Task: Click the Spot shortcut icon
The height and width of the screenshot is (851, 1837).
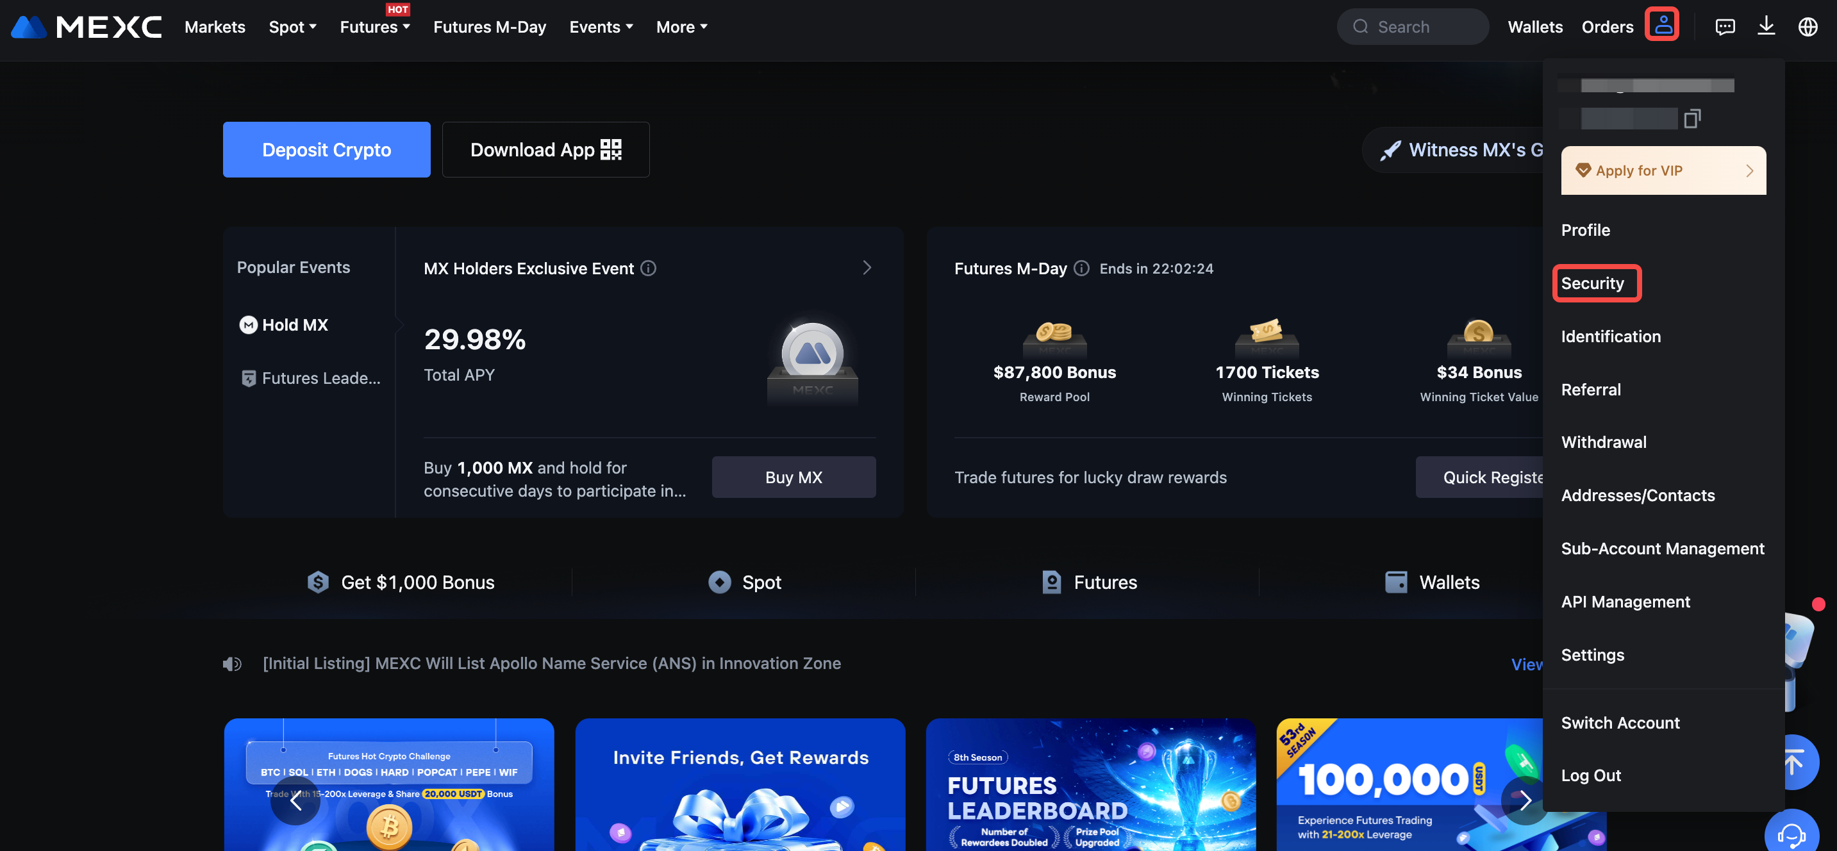Action: click(x=720, y=582)
